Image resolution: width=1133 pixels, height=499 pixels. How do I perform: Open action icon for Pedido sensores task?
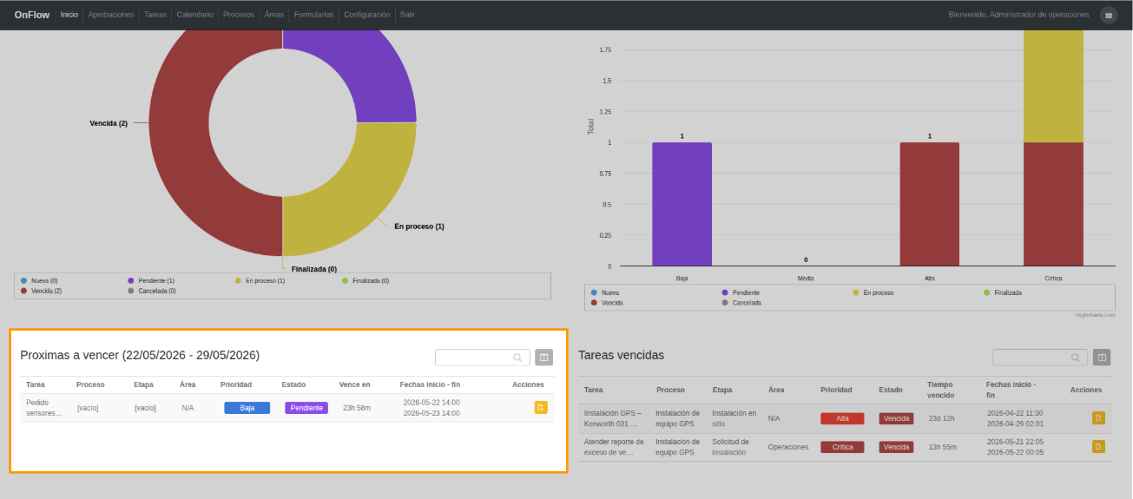click(x=541, y=408)
